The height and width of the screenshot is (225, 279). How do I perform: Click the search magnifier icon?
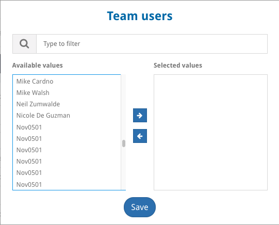[x=24, y=44]
